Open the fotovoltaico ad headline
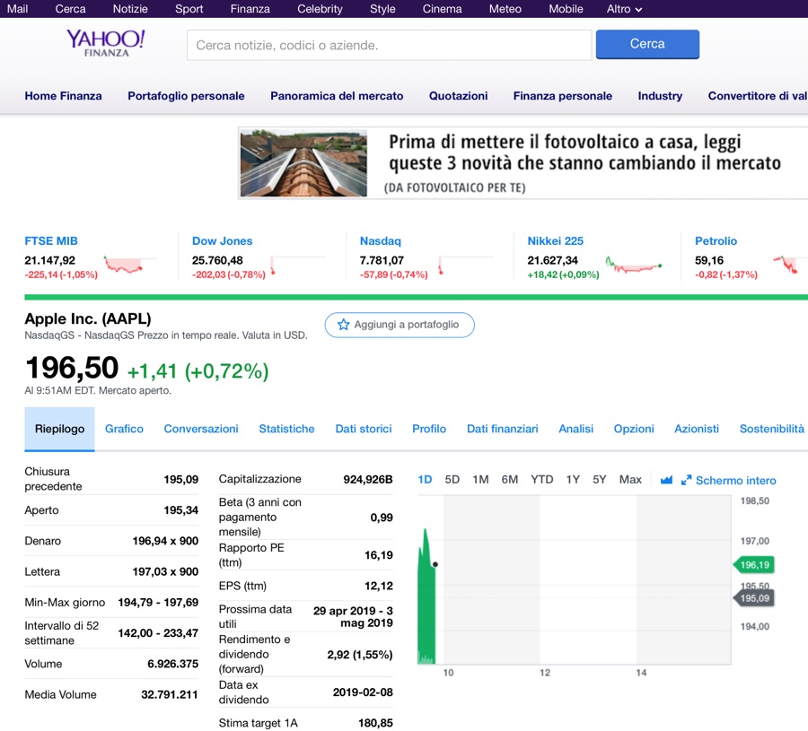The width and height of the screenshot is (808, 731). coord(584,152)
